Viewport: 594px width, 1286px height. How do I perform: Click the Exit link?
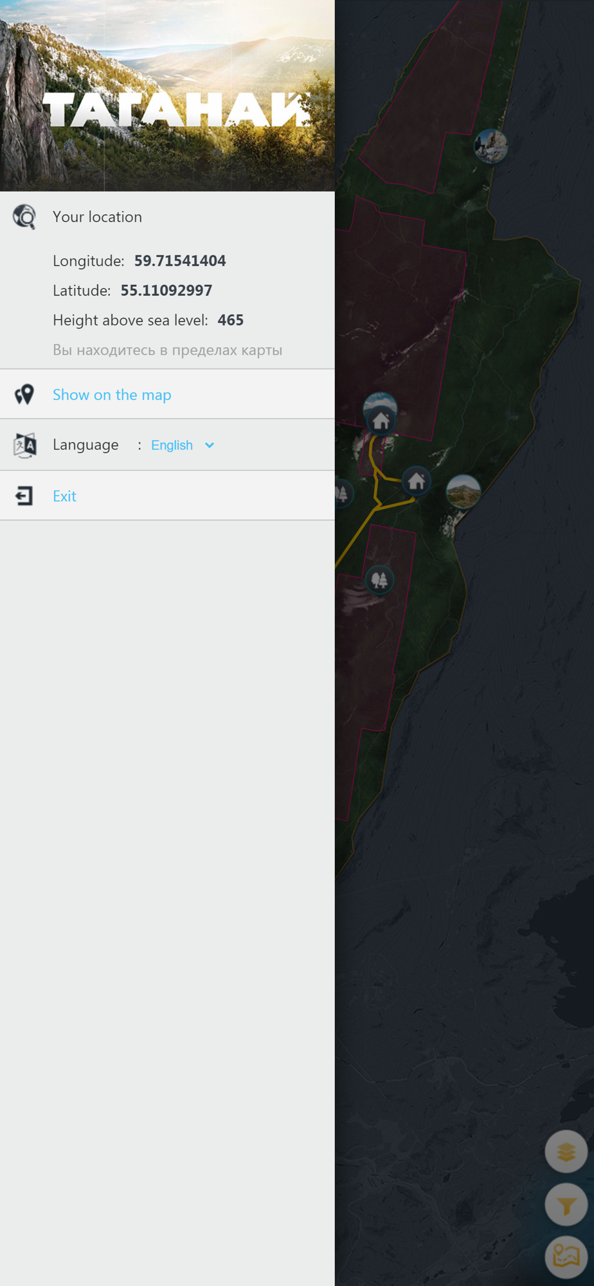click(64, 496)
